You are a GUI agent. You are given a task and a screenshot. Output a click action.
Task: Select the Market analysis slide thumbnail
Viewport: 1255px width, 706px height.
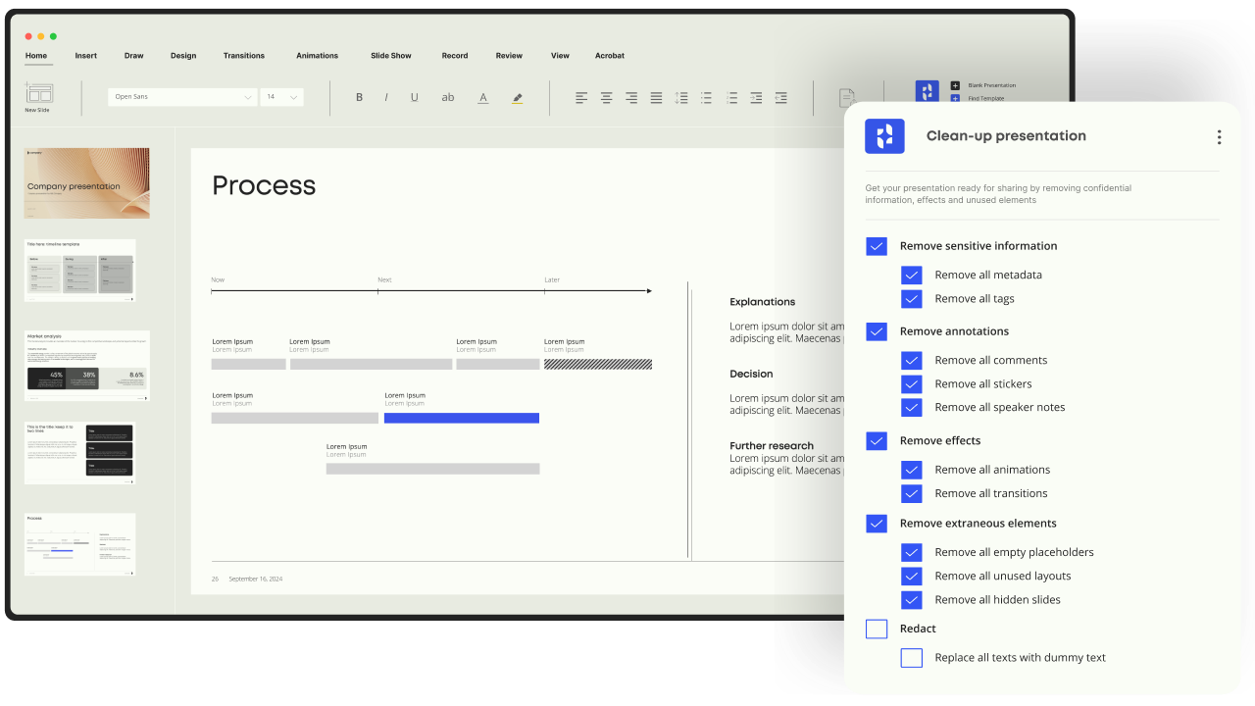click(x=87, y=366)
